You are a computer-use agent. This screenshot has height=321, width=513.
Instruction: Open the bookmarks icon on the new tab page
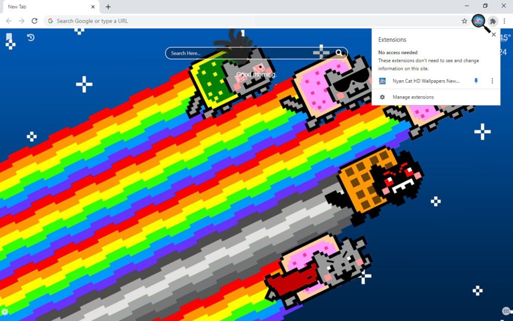coord(9,37)
